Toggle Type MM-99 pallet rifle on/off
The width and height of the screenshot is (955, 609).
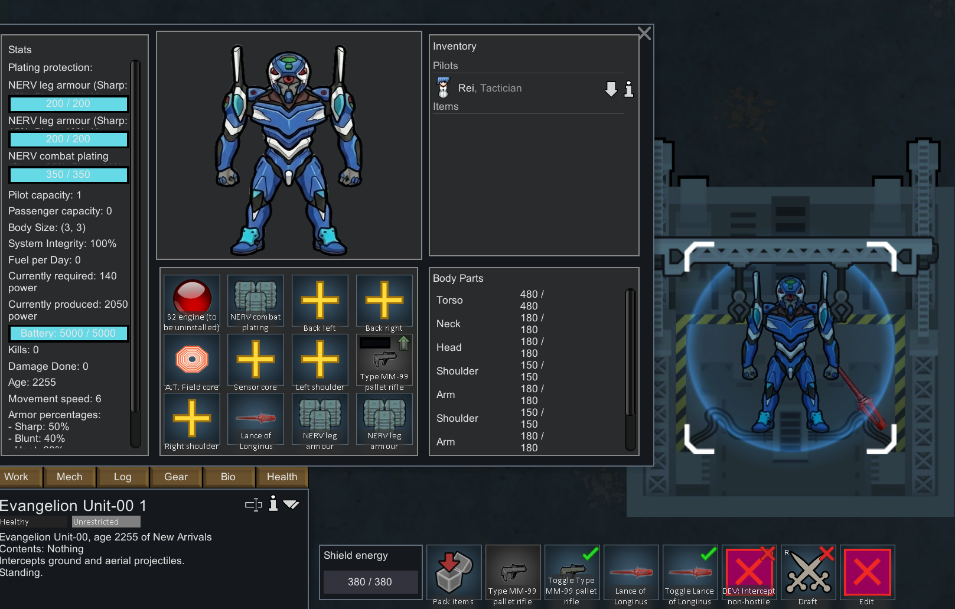[572, 572]
